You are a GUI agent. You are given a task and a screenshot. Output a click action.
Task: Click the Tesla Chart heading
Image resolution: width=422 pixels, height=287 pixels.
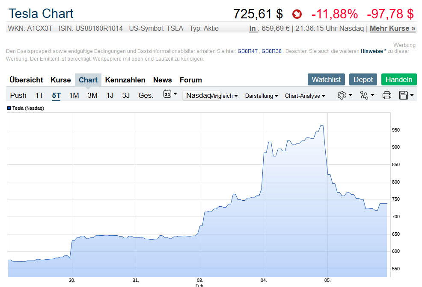(41, 13)
